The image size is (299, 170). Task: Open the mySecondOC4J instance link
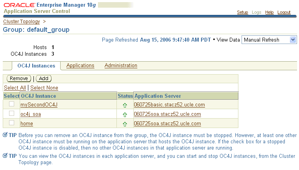coord(39,105)
